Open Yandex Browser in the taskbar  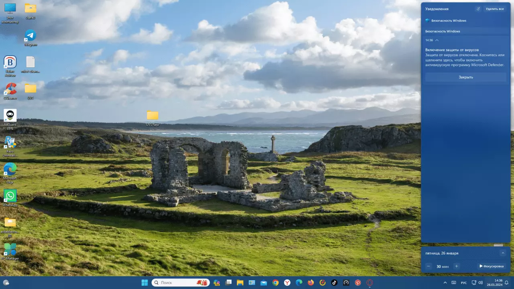[x=288, y=283]
